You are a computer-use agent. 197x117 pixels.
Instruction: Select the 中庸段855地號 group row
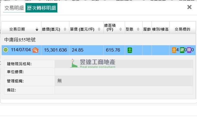[20, 40]
